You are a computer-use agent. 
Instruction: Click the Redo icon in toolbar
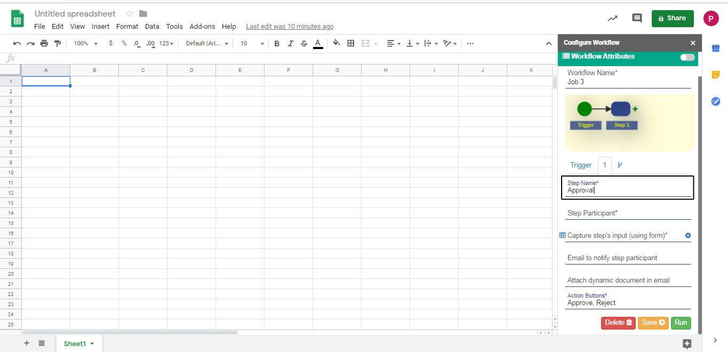click(30, 44)
